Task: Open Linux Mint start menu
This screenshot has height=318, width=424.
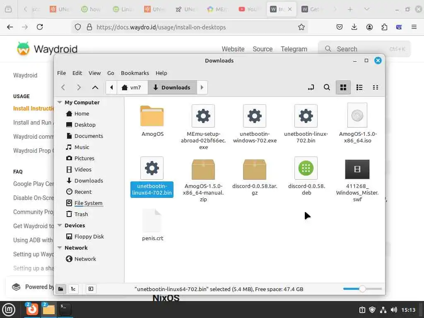Action: 9,310
